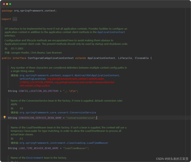Click the "loadTimeWeaver" string literal
The width and height of the screenshot is (191, 162).
click(76, 148)
